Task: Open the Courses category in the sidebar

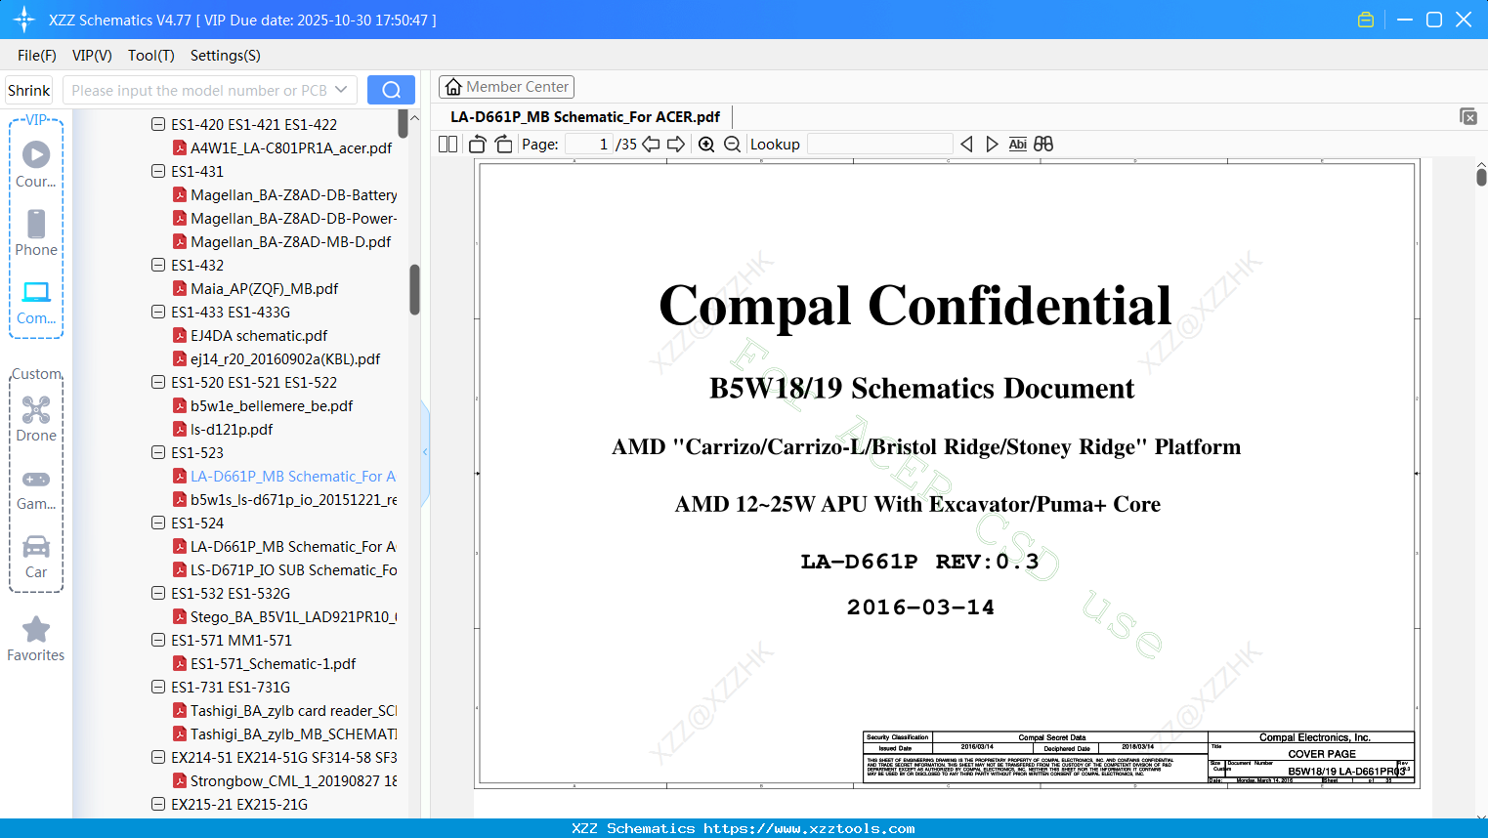Action: point(36,164)
